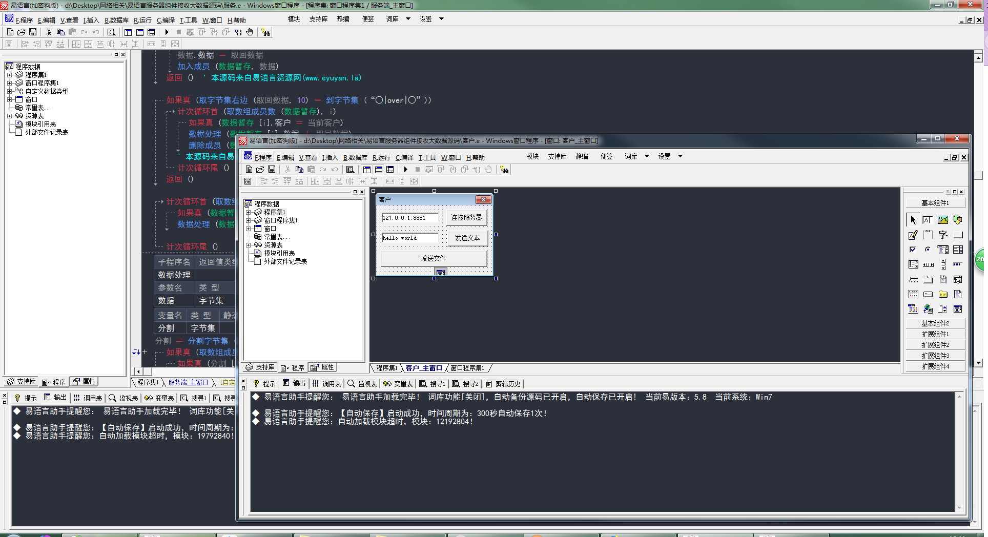This screenshot has width=988, height=537.
Task: Click the scroll-down arrow of 客户.e output panel
Action: [959, 508]
